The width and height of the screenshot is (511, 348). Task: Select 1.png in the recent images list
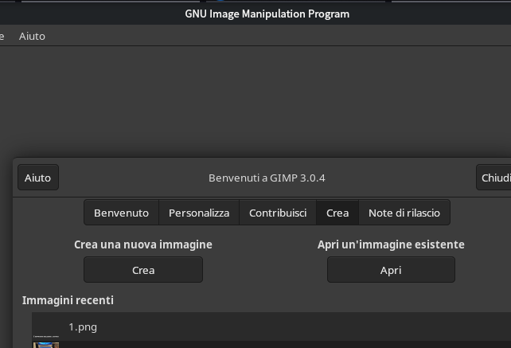point(83,326)
